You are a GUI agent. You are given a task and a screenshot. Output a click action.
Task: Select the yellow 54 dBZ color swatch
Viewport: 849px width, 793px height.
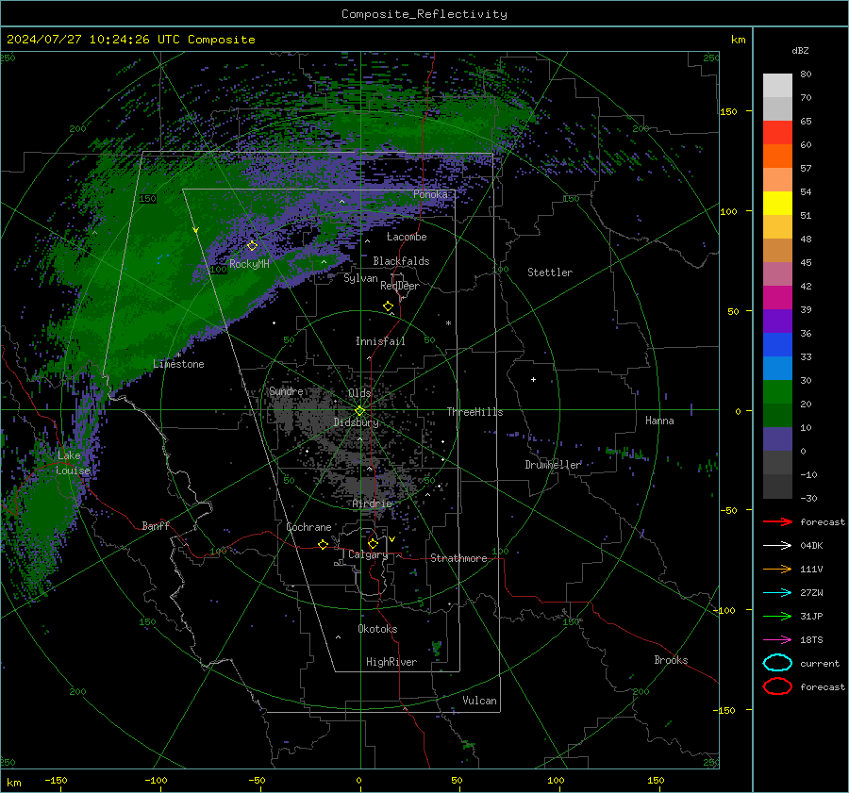coord(777,204)
